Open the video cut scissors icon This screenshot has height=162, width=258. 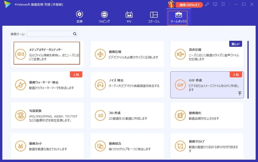tap(21, 146)
